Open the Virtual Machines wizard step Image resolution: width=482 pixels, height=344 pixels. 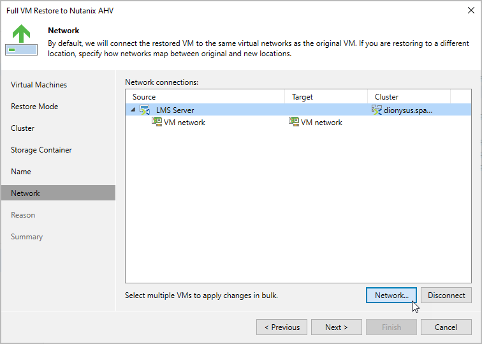pos(39,85)
